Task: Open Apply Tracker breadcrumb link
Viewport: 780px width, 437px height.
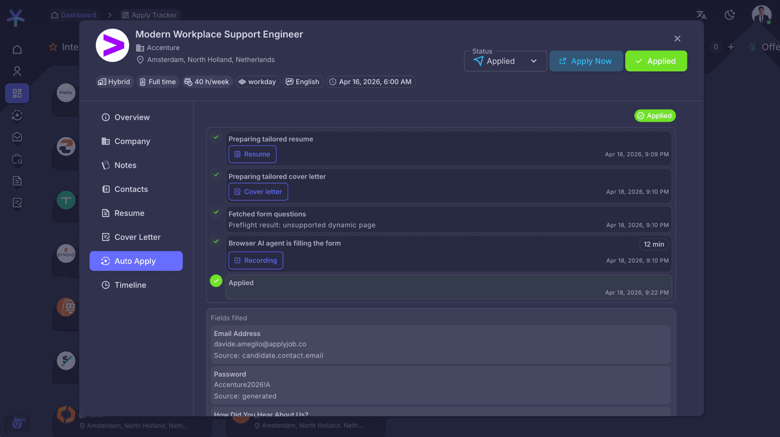Action: [150, 15]
